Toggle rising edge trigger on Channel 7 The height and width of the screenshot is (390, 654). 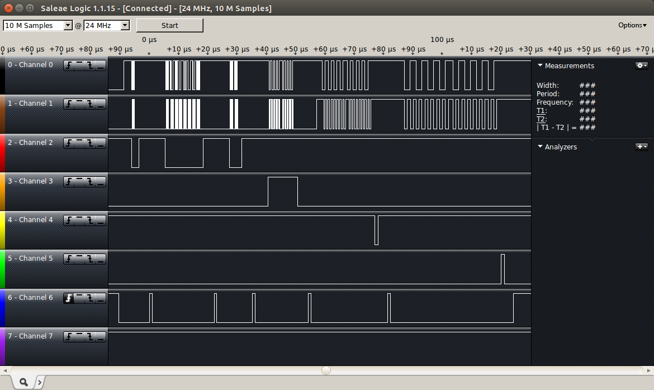point(69,336)
